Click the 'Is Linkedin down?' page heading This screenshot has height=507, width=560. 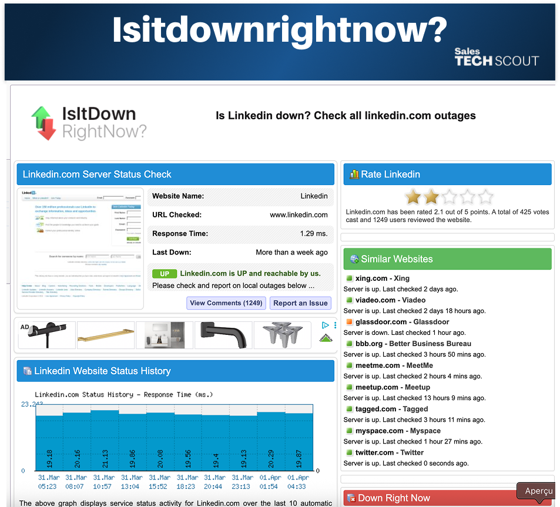click(346, 116)
